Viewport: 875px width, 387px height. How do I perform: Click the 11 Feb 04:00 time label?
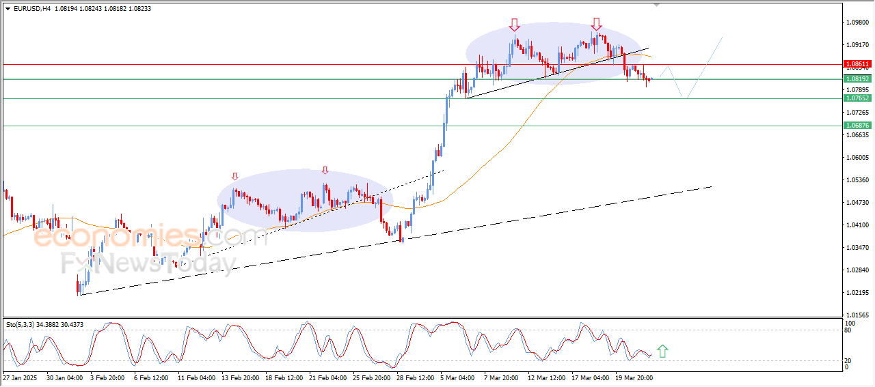pyautogui.click(x=197, y=377)
